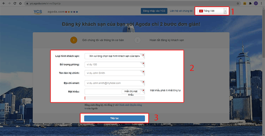Viewport: 265px width, 136px height.
Task: Click 'Mật khẩu phải ít nhất 8 ký tự' text
Action: coord(165,90)
